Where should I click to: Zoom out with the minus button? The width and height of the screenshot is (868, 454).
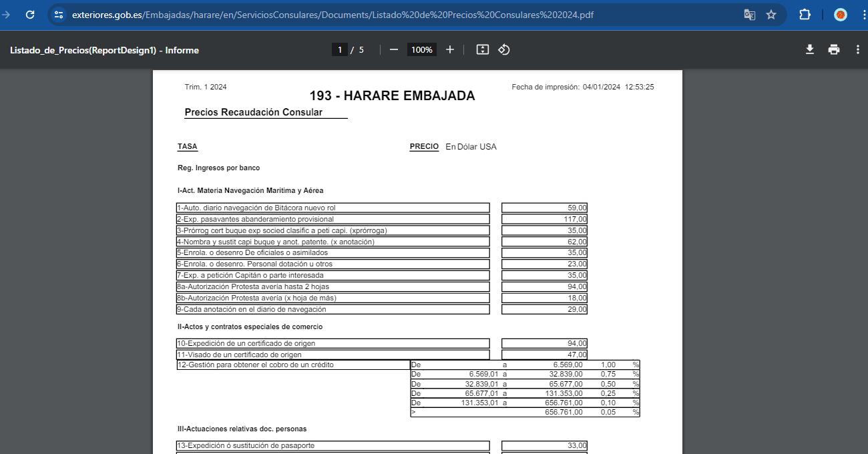point(395,49)
